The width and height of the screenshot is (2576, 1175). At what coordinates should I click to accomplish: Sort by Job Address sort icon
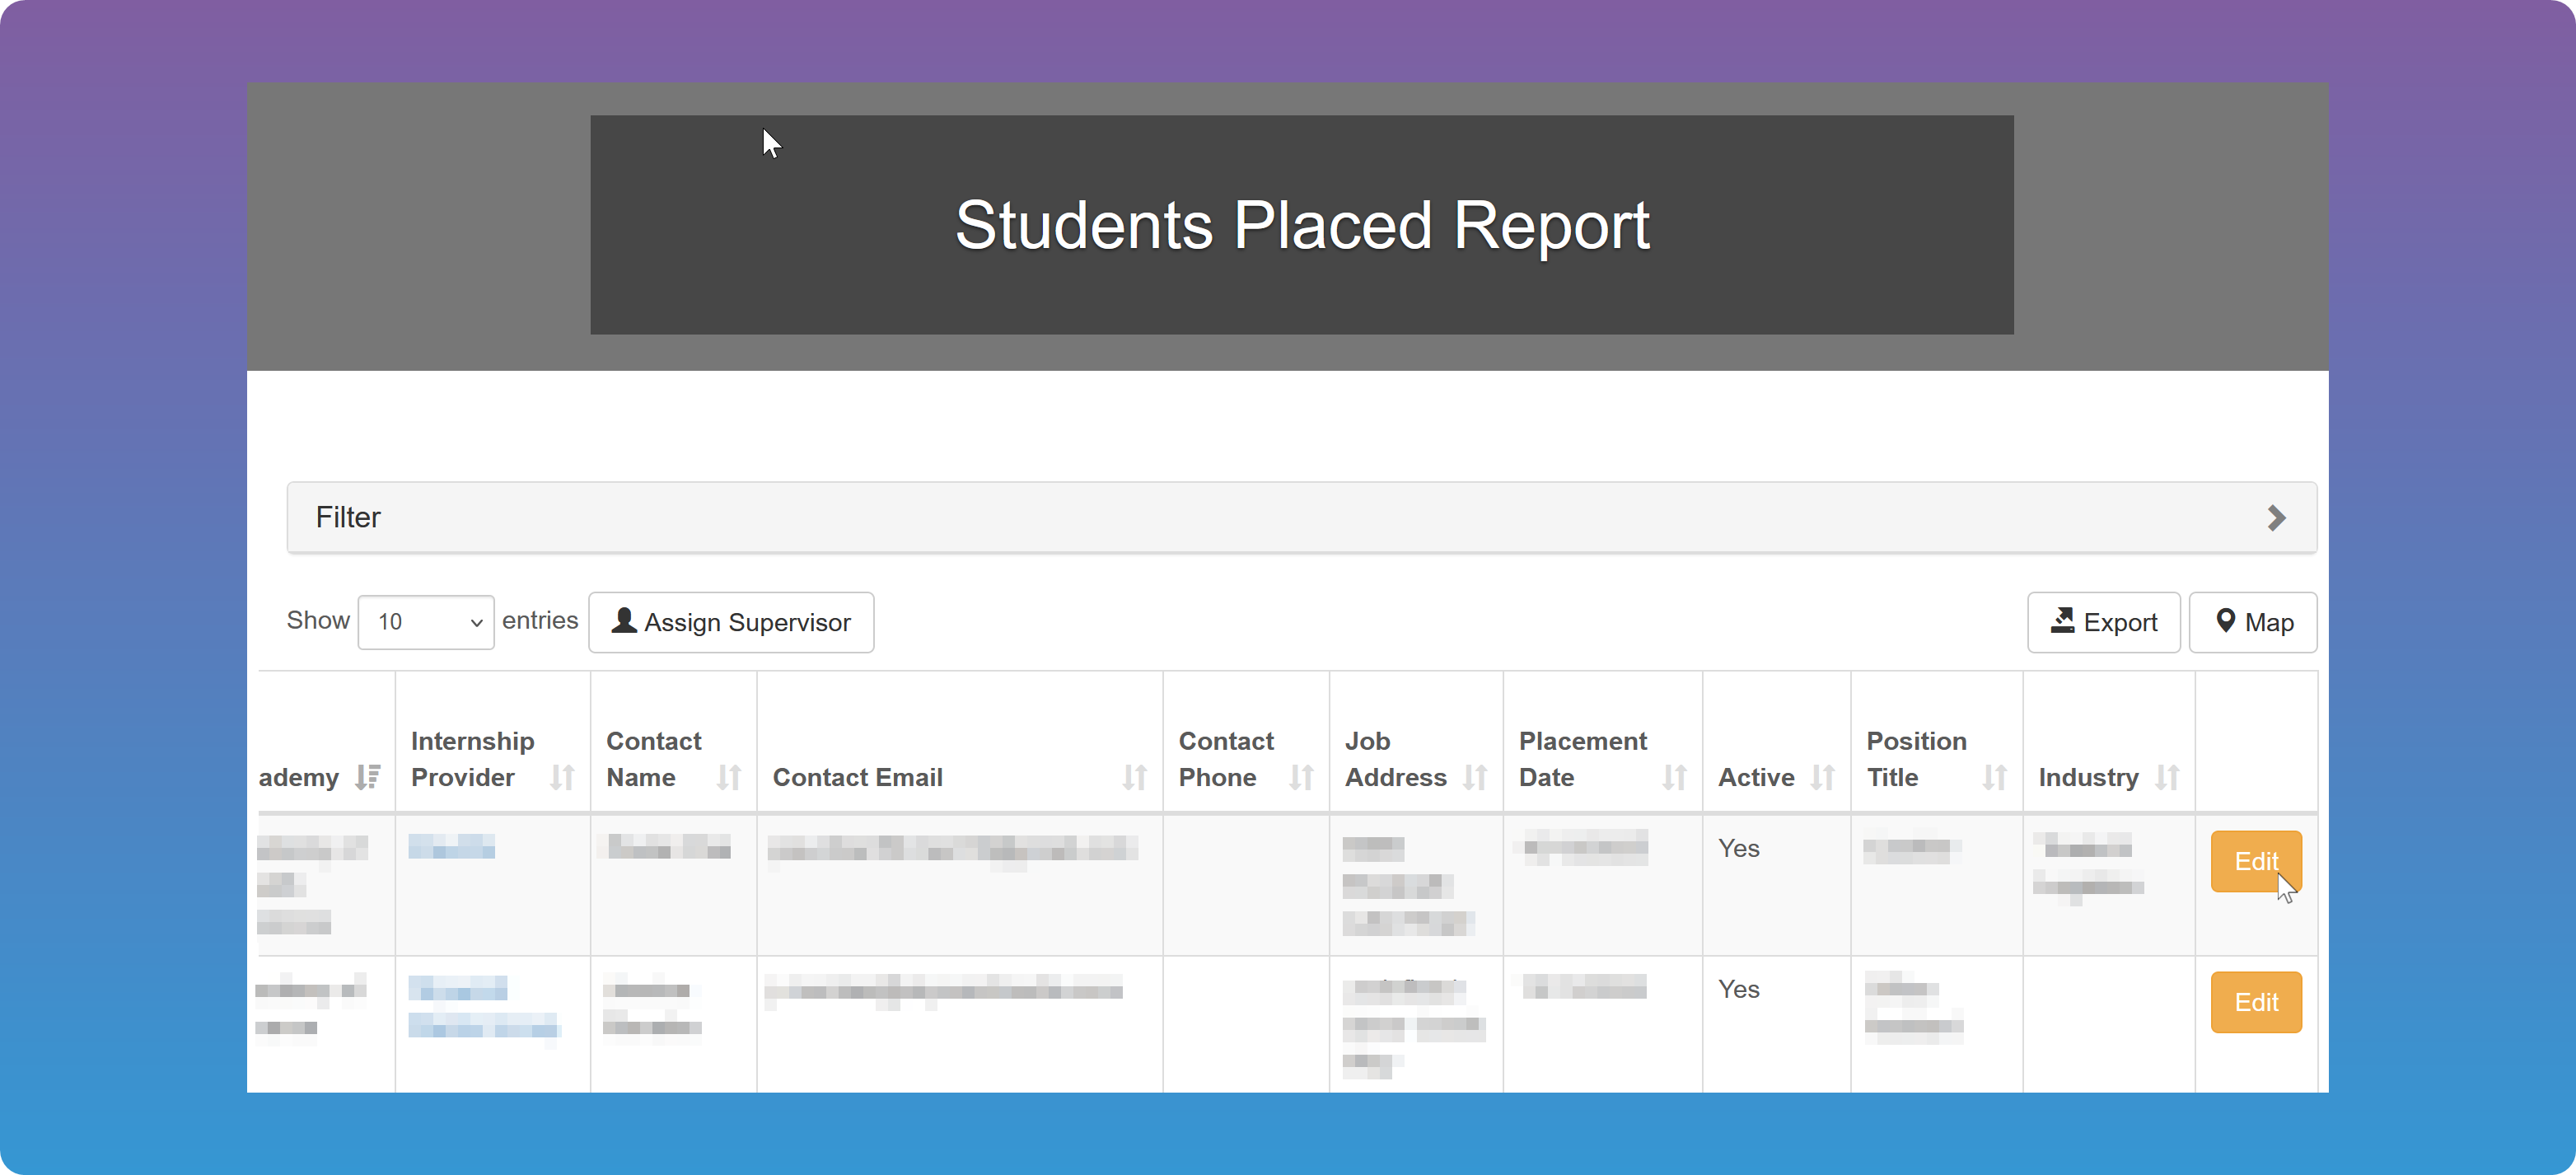click(x=1475, y=777)
